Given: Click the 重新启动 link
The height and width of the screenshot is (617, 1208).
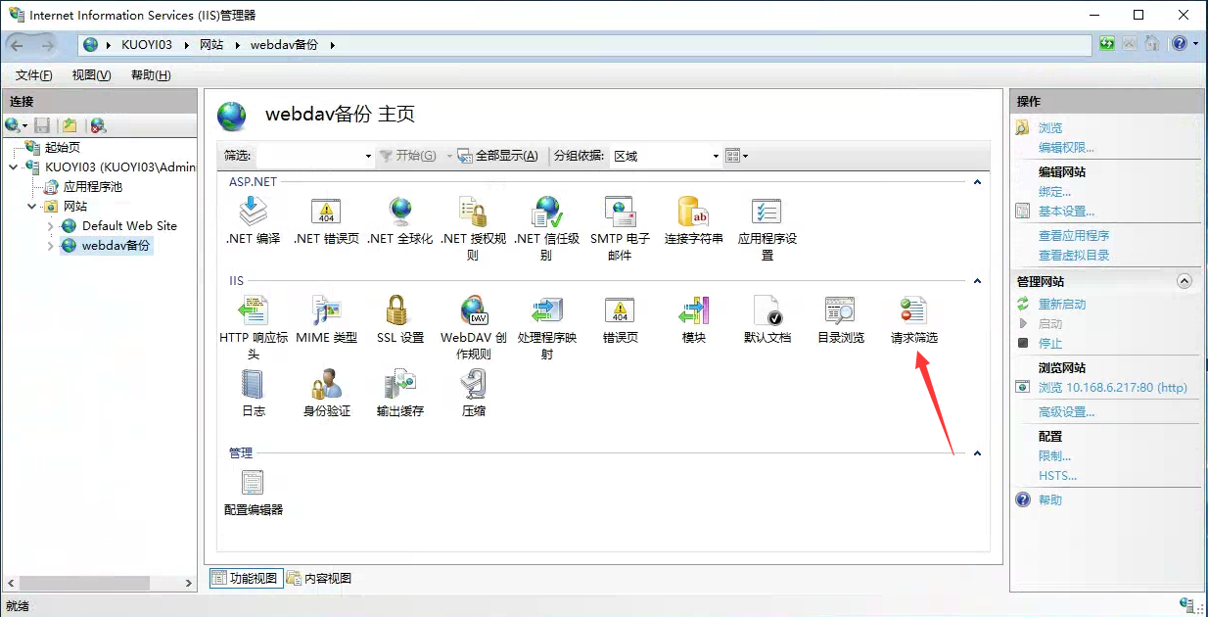Looking at the screenshot, I should pyautogui.click(x=1062, y=305).
